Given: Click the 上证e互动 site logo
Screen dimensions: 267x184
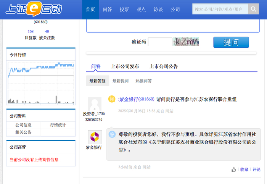Looking at the screenshot, I should pyautogui.click(x=34, y=9).
